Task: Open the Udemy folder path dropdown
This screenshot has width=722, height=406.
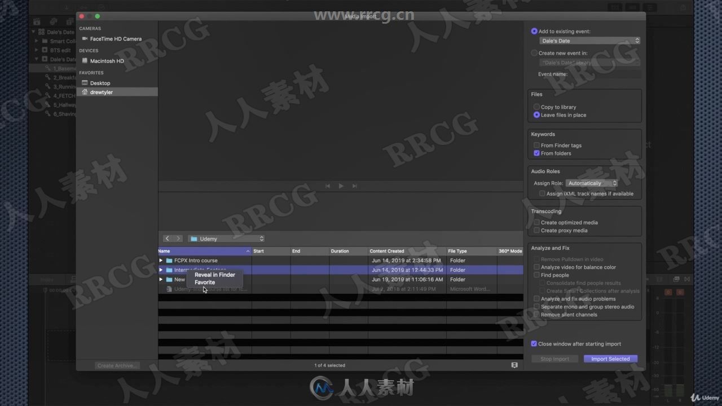Action: coord(226,239)
